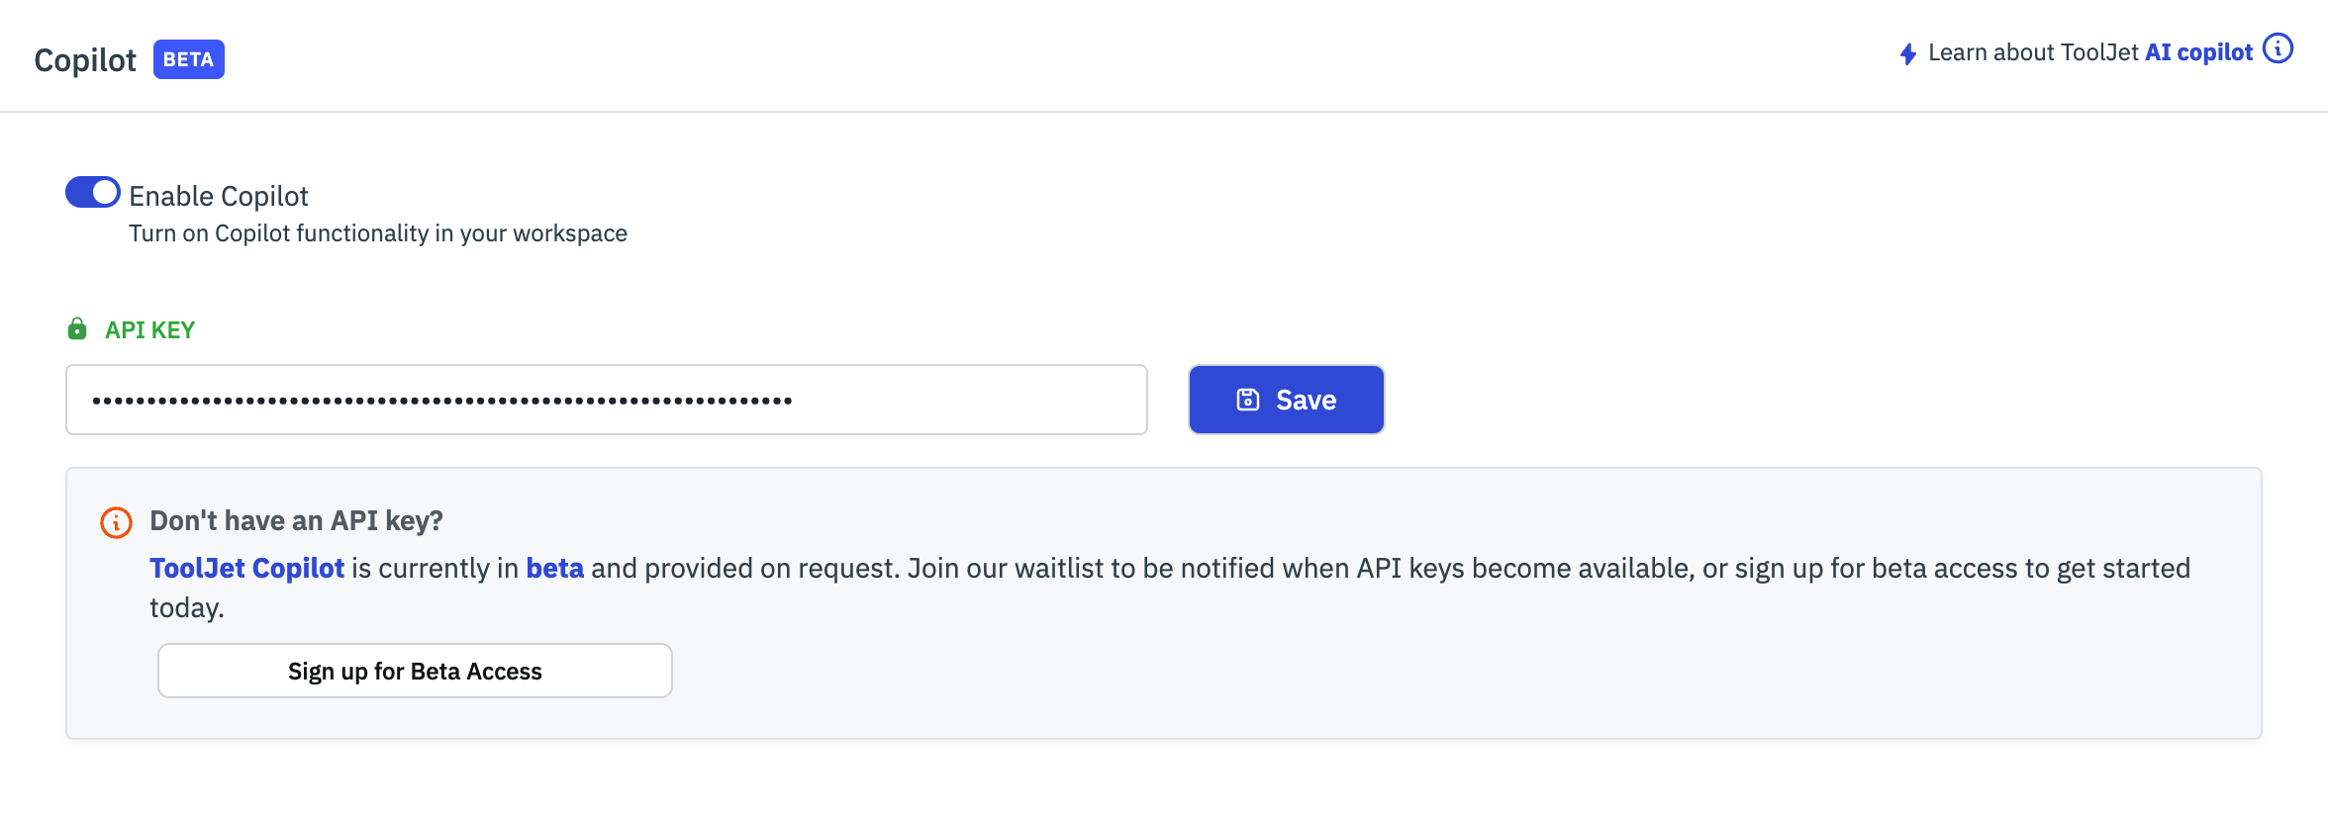2328x817 pixels.
Task: Click the bold beta link
Action: point(554,568)
